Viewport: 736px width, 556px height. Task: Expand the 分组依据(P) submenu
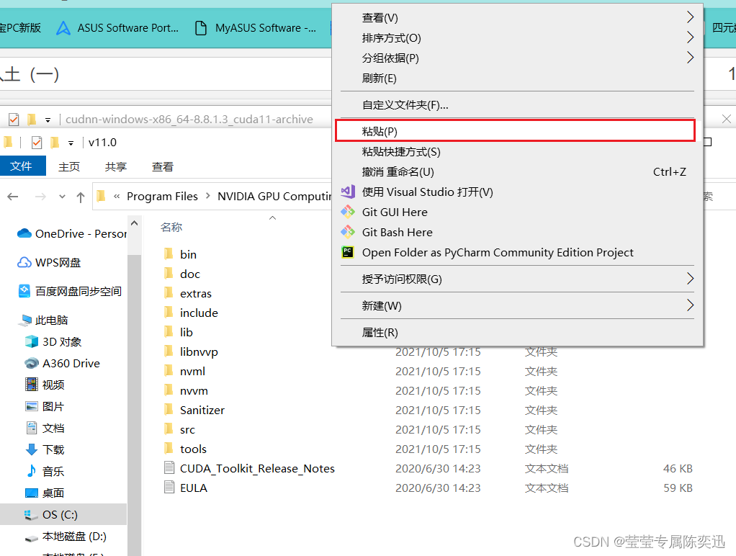tap(690, 58)
